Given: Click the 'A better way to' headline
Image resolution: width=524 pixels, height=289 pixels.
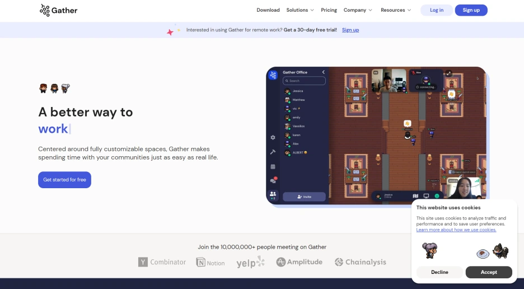Looking at the screenshot, I should [86, 112].
